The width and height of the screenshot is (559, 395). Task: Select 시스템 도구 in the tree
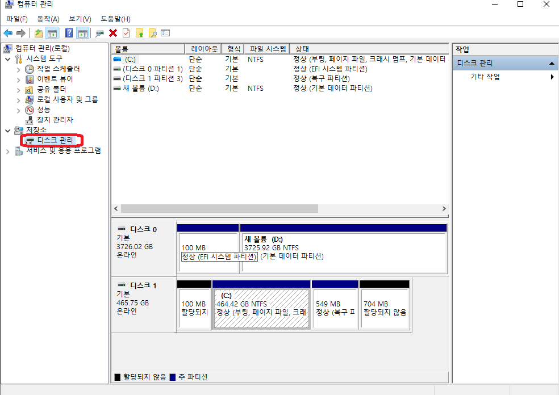point(44,58)
